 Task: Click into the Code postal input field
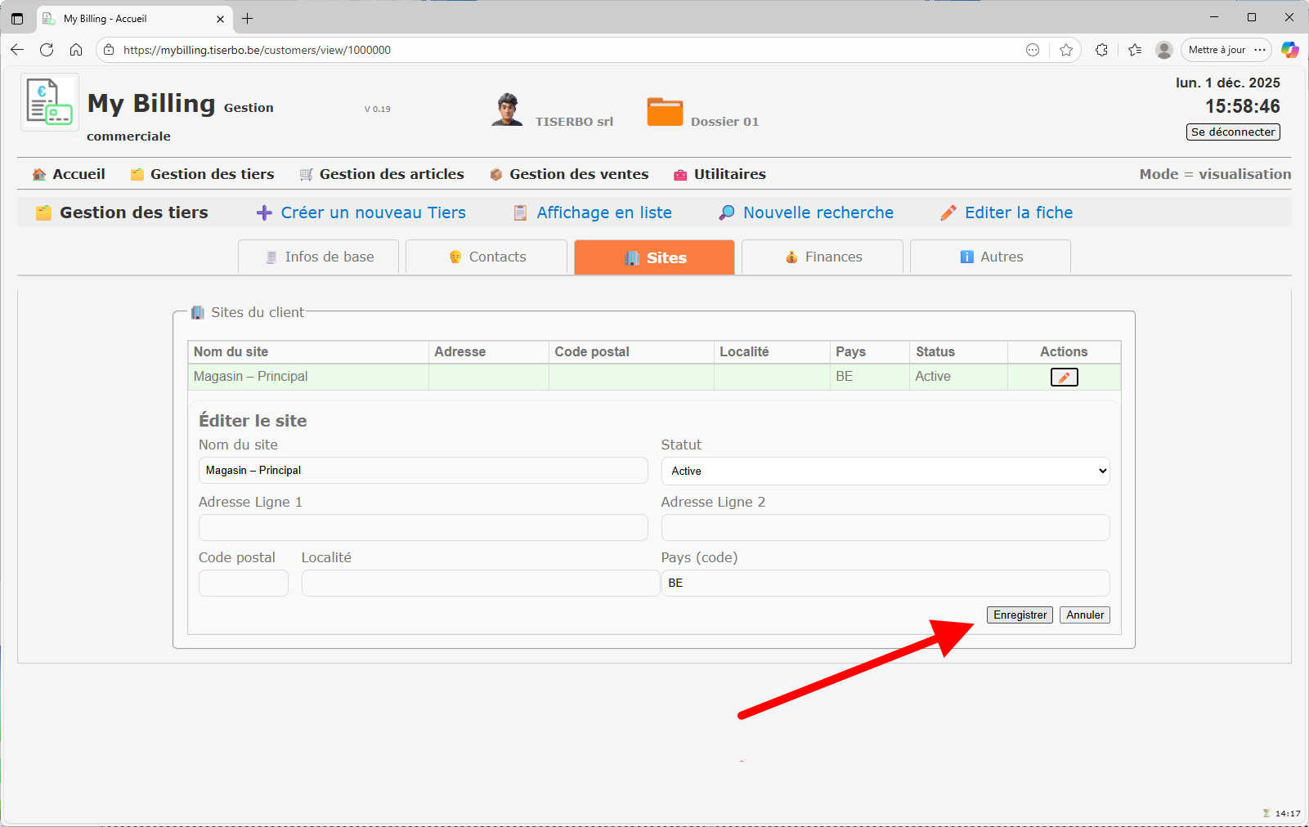point(244,583)
